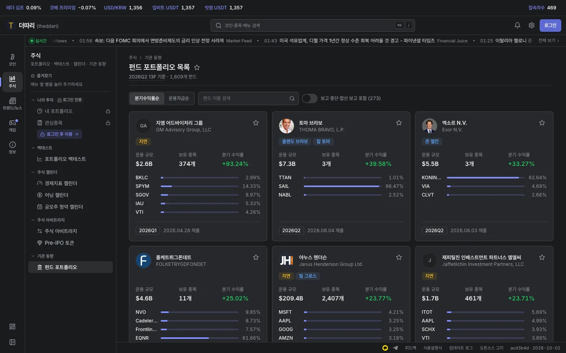566x353 pixels.
Task: Open the grid apps icon at rail bottom
Action: 13,327
